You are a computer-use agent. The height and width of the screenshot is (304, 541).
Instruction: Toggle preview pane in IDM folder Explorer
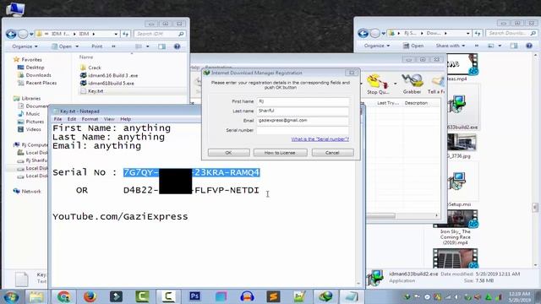[161, 46]
